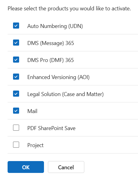Click the 'Mail' product name text
Screen dimensions: 138x179
pyautogui.click(x=32, y=111)
